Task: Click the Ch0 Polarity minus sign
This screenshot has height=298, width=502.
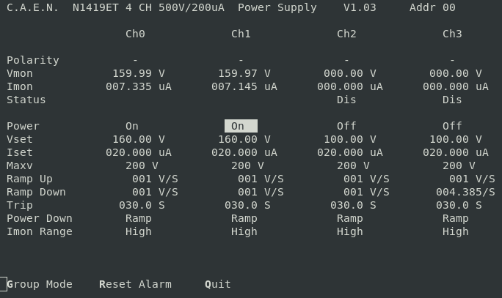Action: point(135,60)
